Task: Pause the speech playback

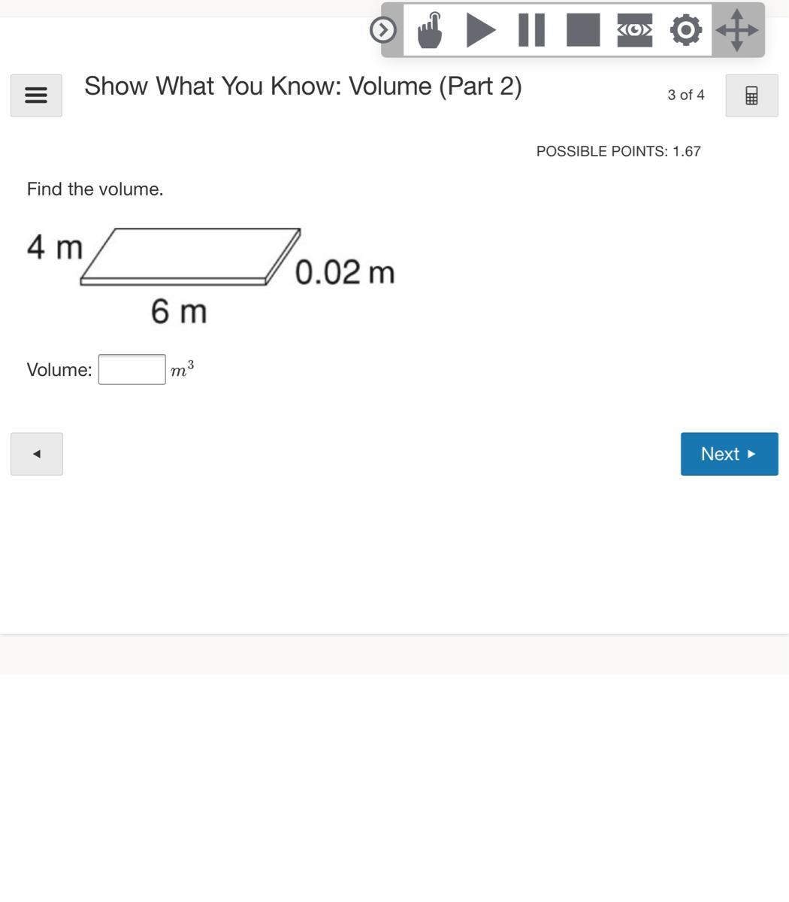Action: click(x=531, y=30)
